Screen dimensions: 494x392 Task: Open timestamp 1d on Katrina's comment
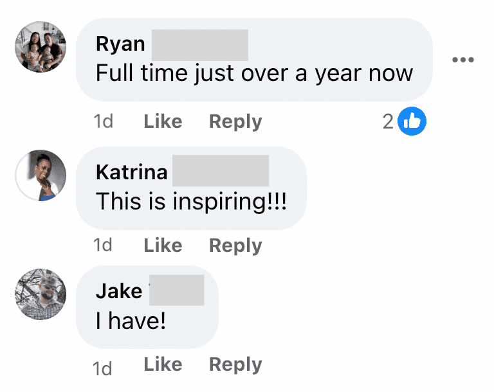click(103, 245)
